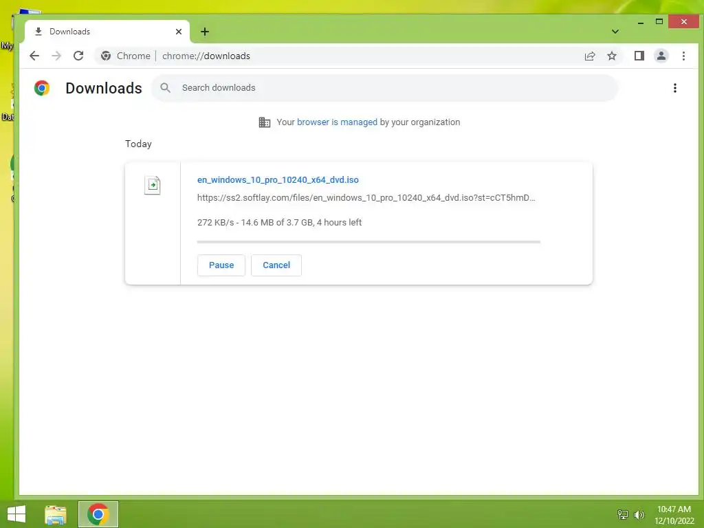This screenshot has height=528, width=704.
Task: Click the softlay.com source URL text
Action: click(366, 197)
